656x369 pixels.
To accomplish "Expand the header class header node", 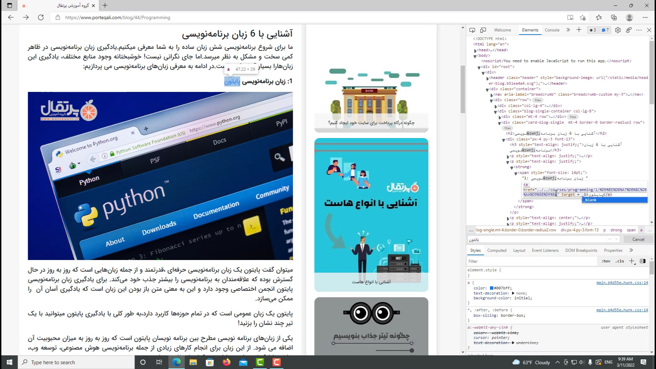I will tap(487, 78).
